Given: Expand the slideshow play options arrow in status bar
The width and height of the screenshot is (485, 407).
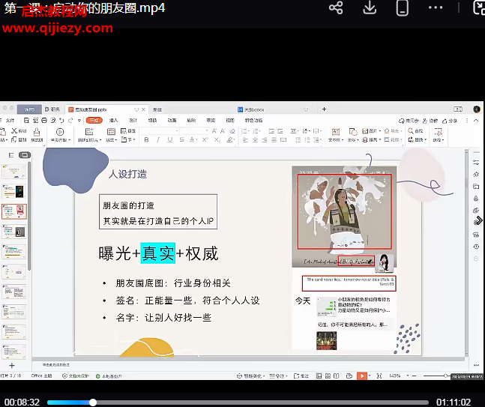Looking at the screenshot, I should pos(370,376).
